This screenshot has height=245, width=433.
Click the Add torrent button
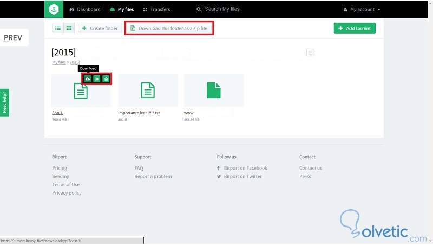point(355,28)
